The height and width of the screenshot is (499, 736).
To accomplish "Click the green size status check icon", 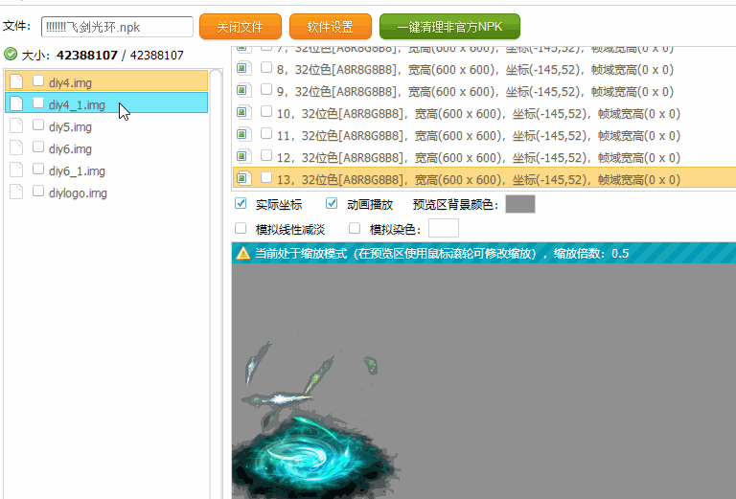I will click(x=11, y=55).
